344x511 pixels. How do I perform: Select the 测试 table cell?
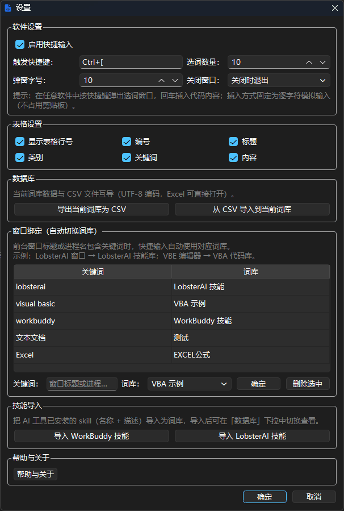251,338
